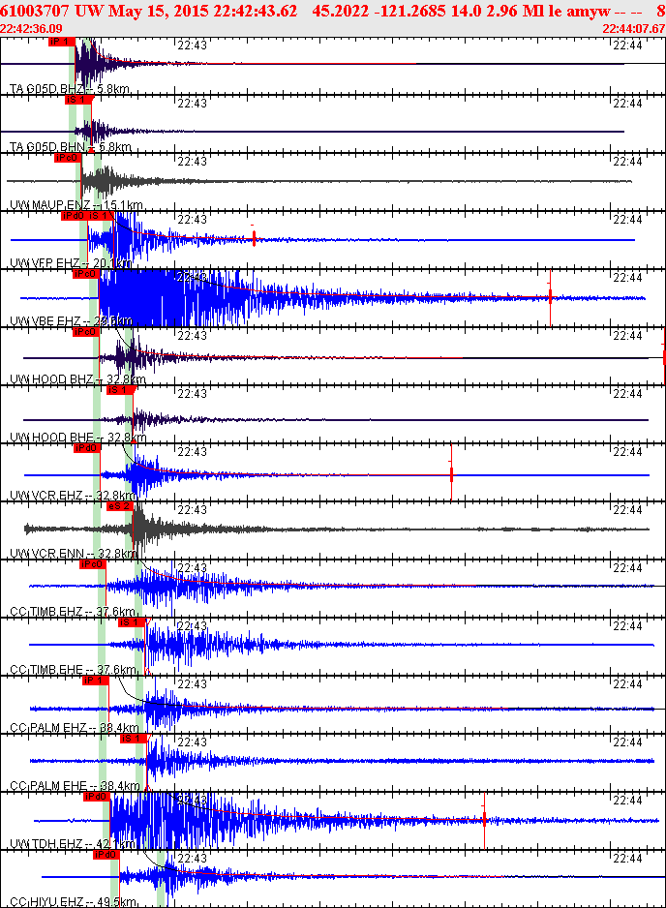The height and width of the screenshot is (908, 666).
Task: Select the iS 1 pick flag on TA G05D BHN
Action: tap(78, 100)
